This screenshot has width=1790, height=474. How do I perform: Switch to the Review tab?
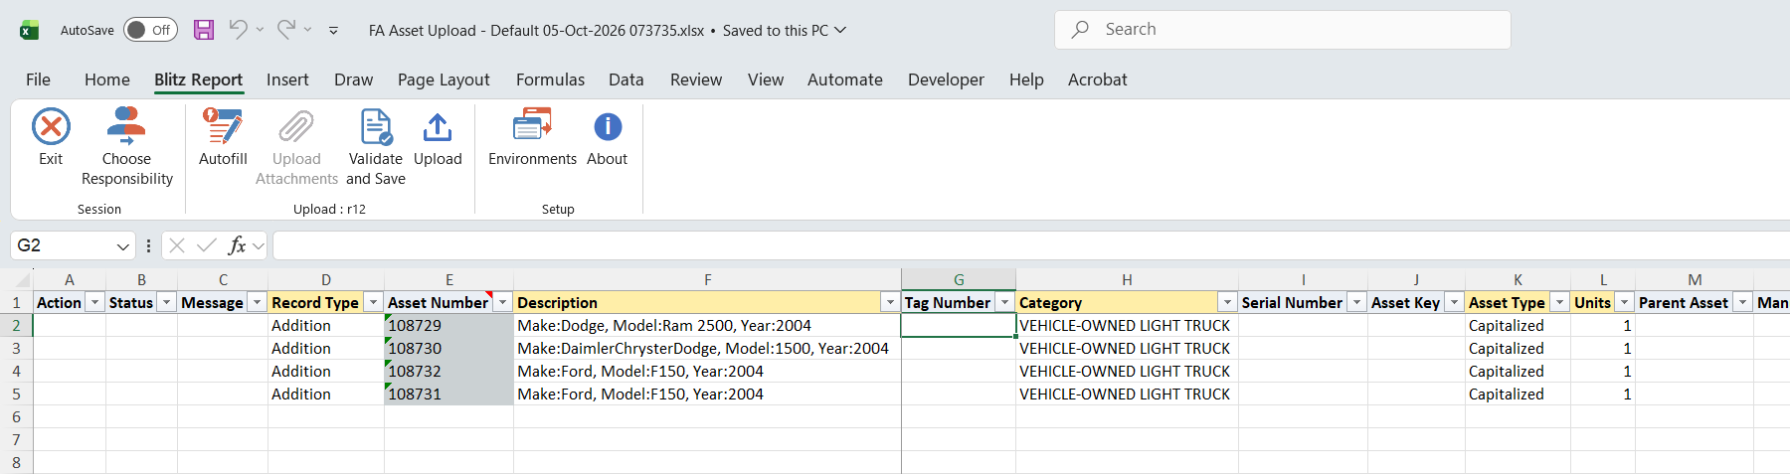[x=696, y=79]
